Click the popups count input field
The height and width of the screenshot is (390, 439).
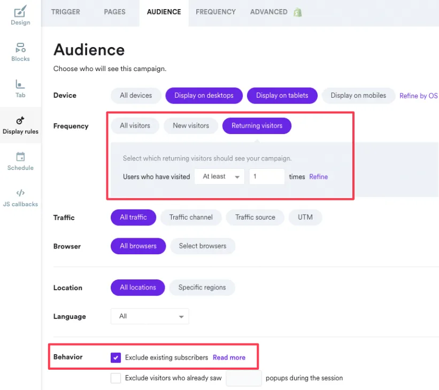tap(244, 378)
